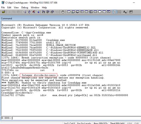This screenshot has height=124, width=141.
Task: Click the 'CrashApp!Divide+0x22:' line
Action: point(18,93)
